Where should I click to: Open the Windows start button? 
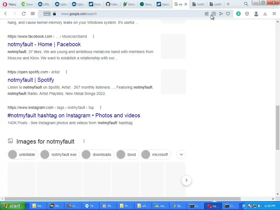13,206
